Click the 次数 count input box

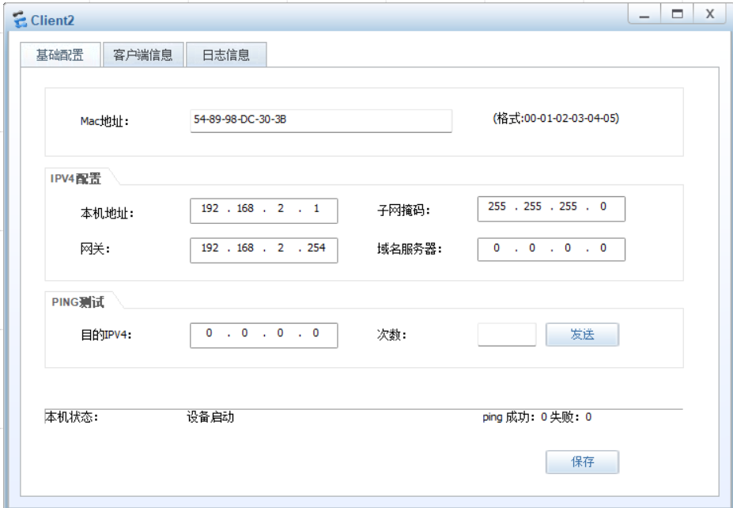507,335
